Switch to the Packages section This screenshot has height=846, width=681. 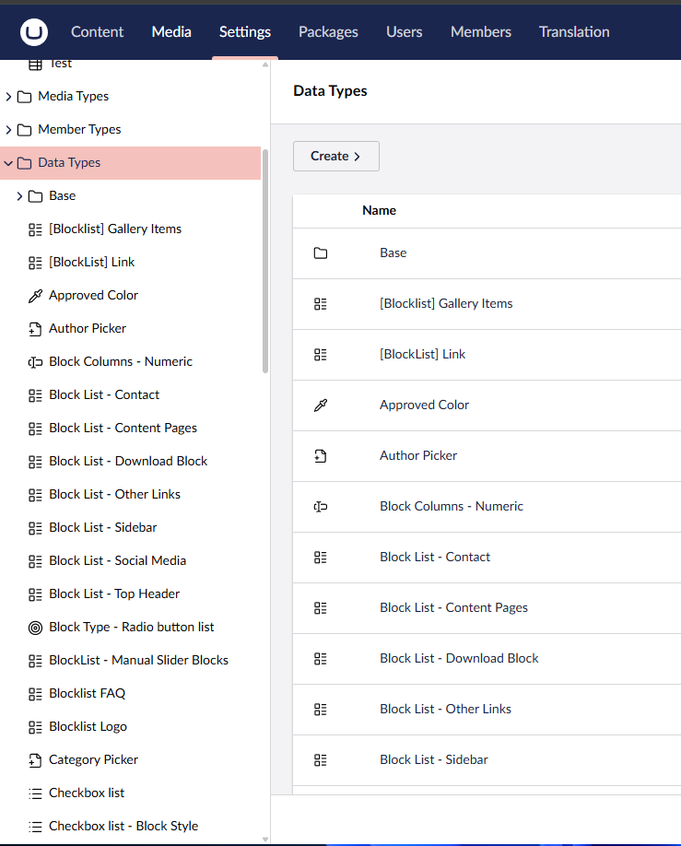(x=328, y=31)
